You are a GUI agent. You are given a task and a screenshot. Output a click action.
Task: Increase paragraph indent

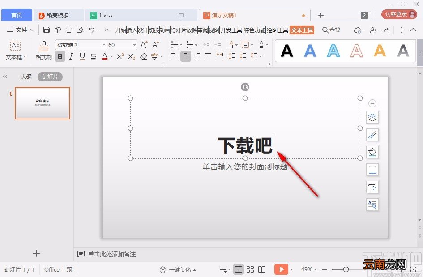point(218,44)
